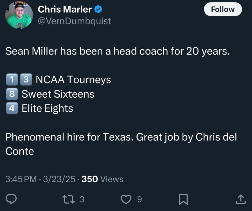The image size is (252, 211).
Task: Click the "Sweet Sixteens" text
Action: [x=58, y=94]
